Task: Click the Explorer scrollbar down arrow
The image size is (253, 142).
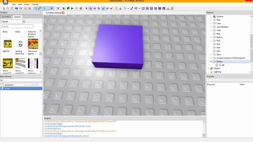Action: click(251, 72)
